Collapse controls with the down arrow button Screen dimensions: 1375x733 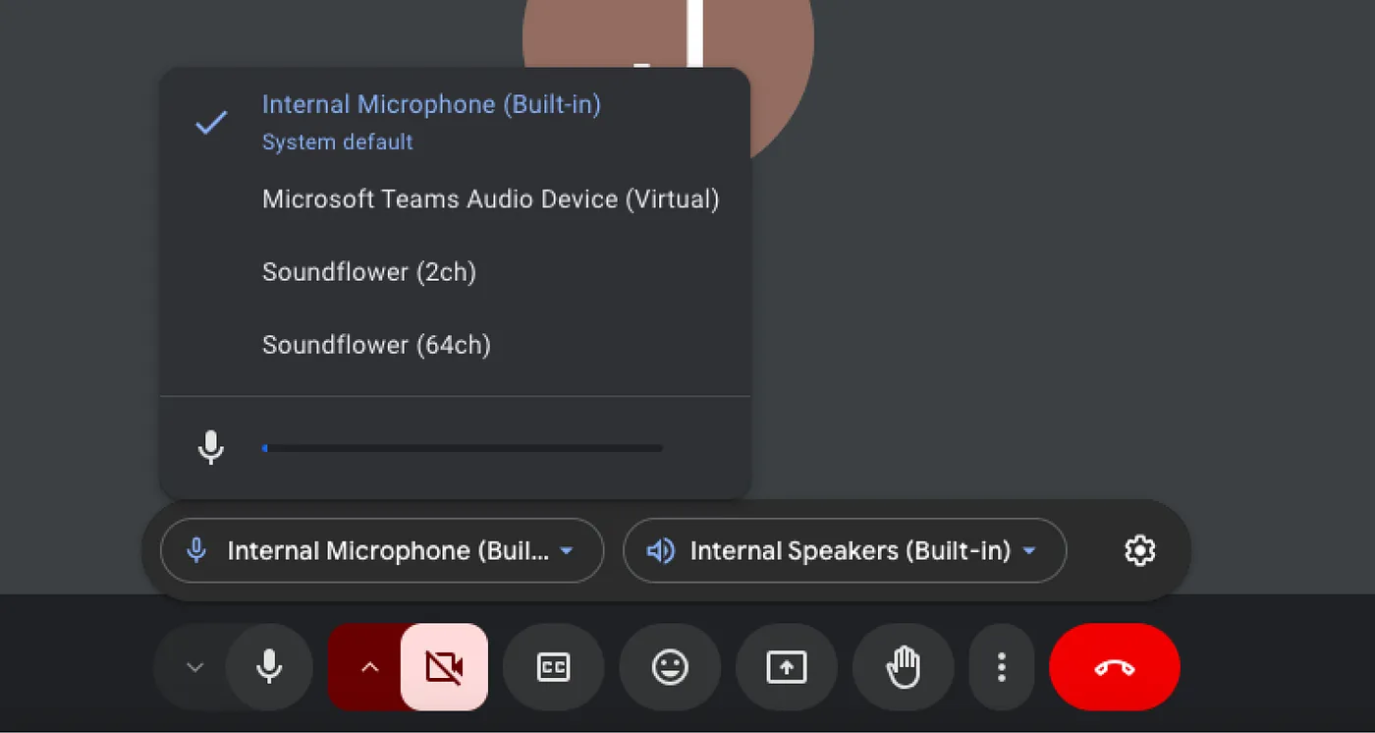pyautogui.click(x=192, y=667)
